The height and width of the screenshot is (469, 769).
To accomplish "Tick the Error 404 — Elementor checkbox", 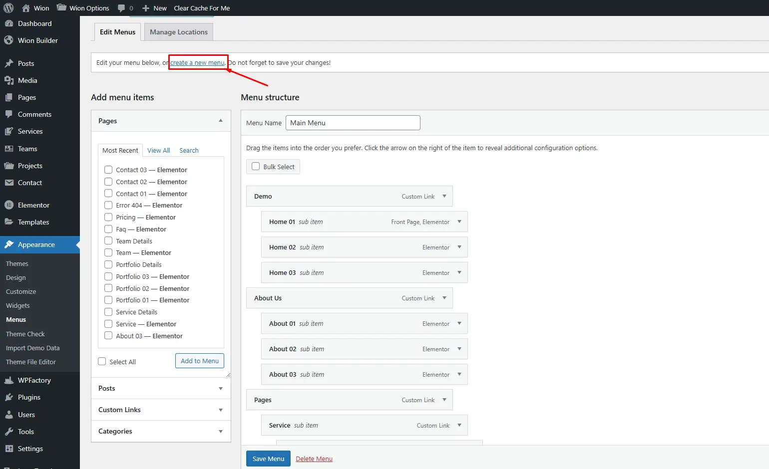I will click(108, 205).
